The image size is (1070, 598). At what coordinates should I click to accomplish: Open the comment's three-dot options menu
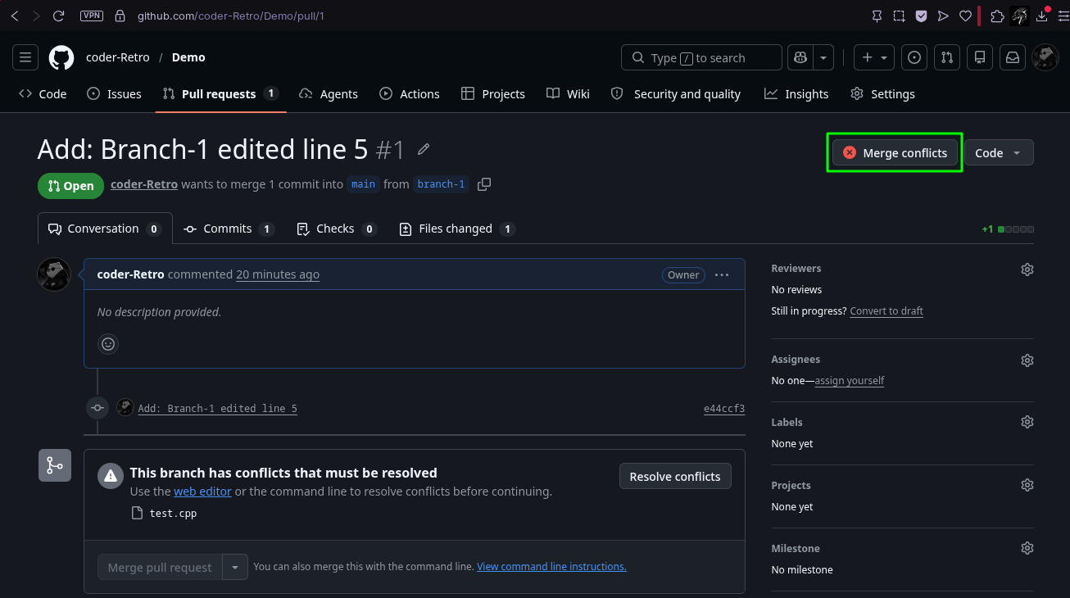coord(722,275)
